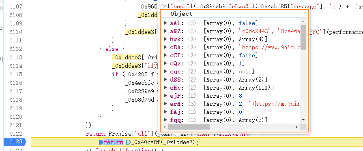
Task: Expand the cqc property
Action: [165, 71]
